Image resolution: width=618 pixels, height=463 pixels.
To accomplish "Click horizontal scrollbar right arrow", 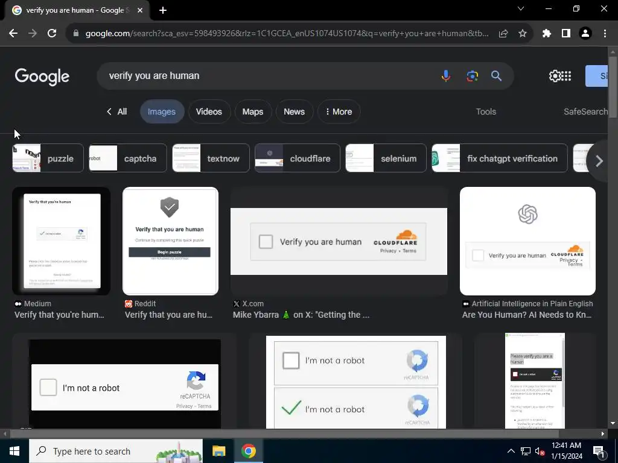I will click(603, 434).
